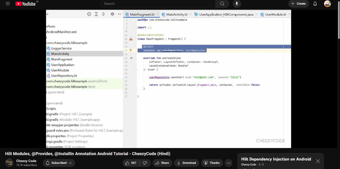Click the UserRepository type on line 15

coord(195,50)
